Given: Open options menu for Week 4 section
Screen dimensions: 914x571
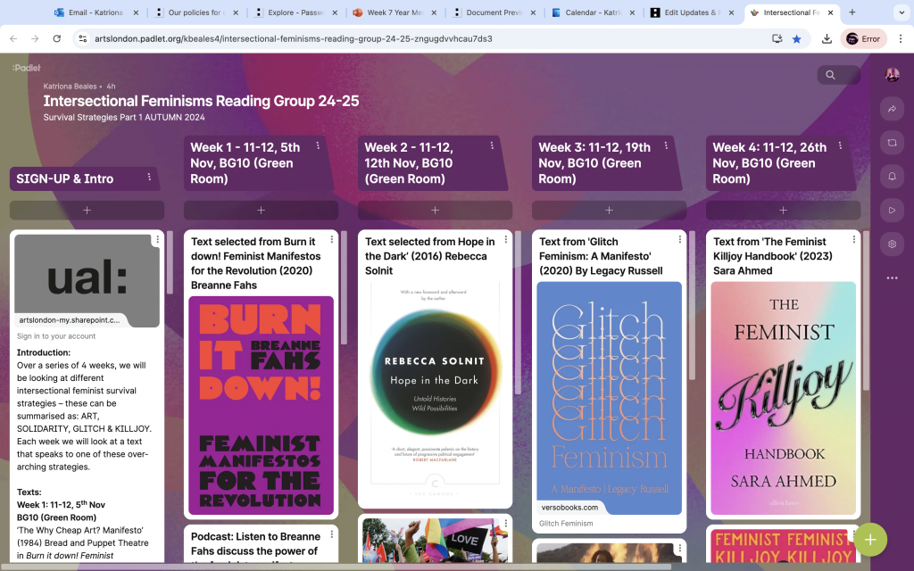Looking at the screenshot, I should pyautogui.click(x=840, y=145).
